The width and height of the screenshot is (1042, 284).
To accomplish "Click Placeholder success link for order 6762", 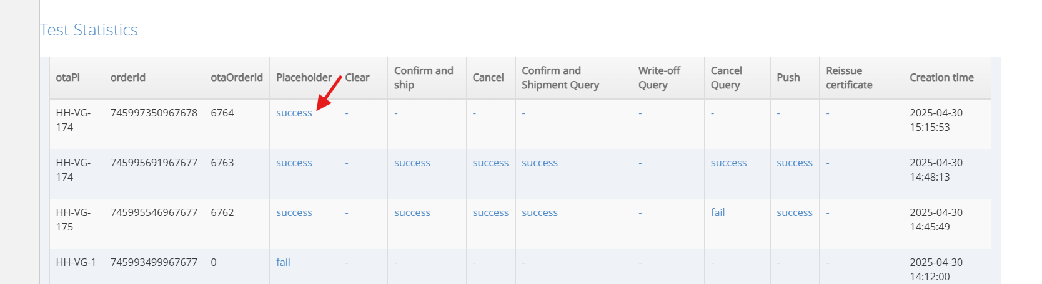I will tap(294, 213).
